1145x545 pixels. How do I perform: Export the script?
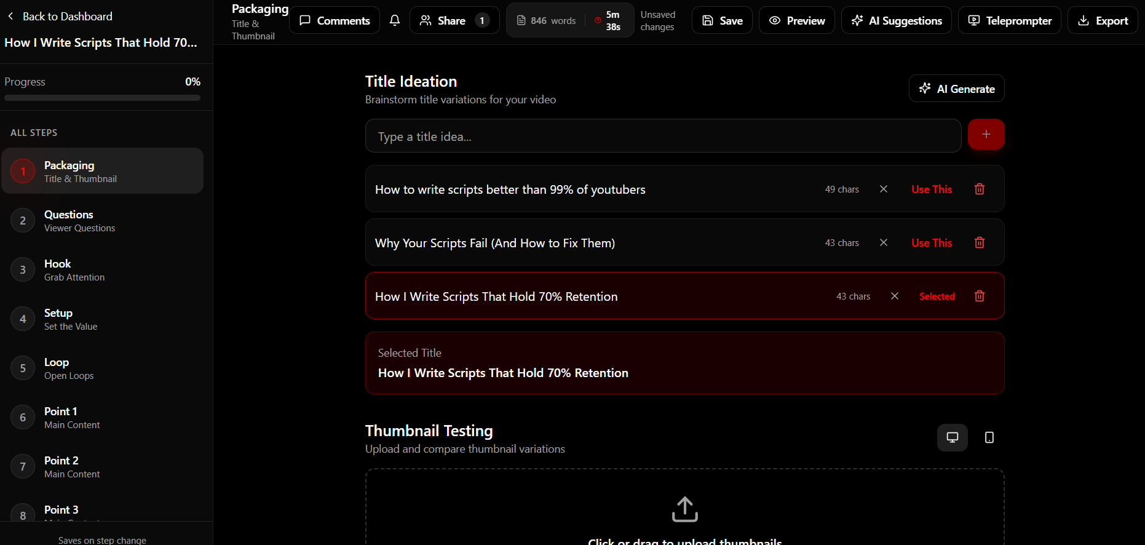point(1103,20)
